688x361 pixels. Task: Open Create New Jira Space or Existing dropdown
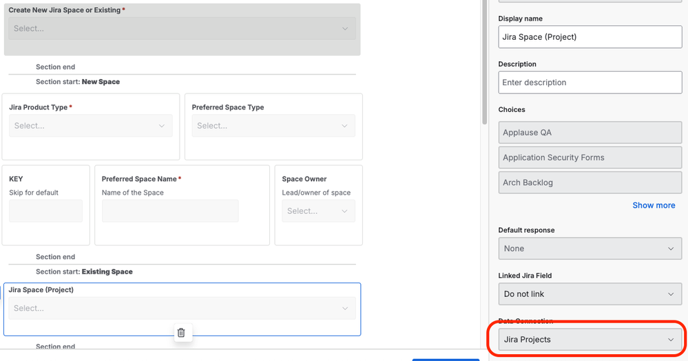182,28
